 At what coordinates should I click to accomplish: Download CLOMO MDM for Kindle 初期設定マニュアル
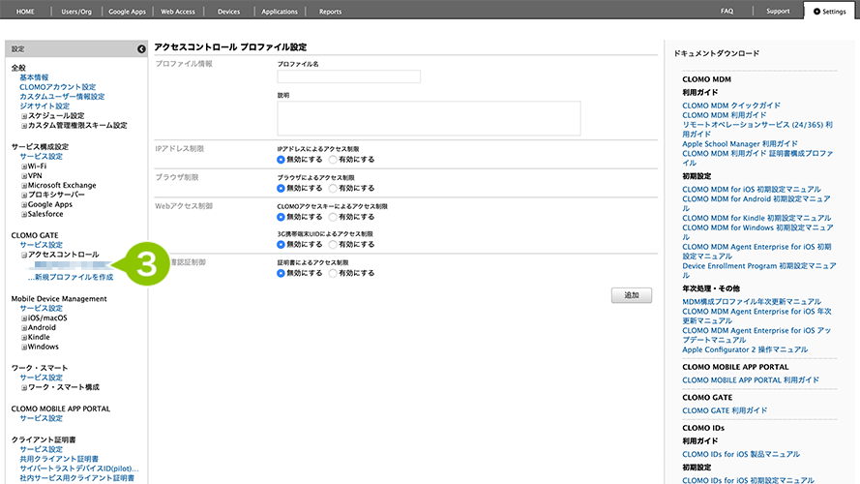pyautogui.click(x=756, y=218)
